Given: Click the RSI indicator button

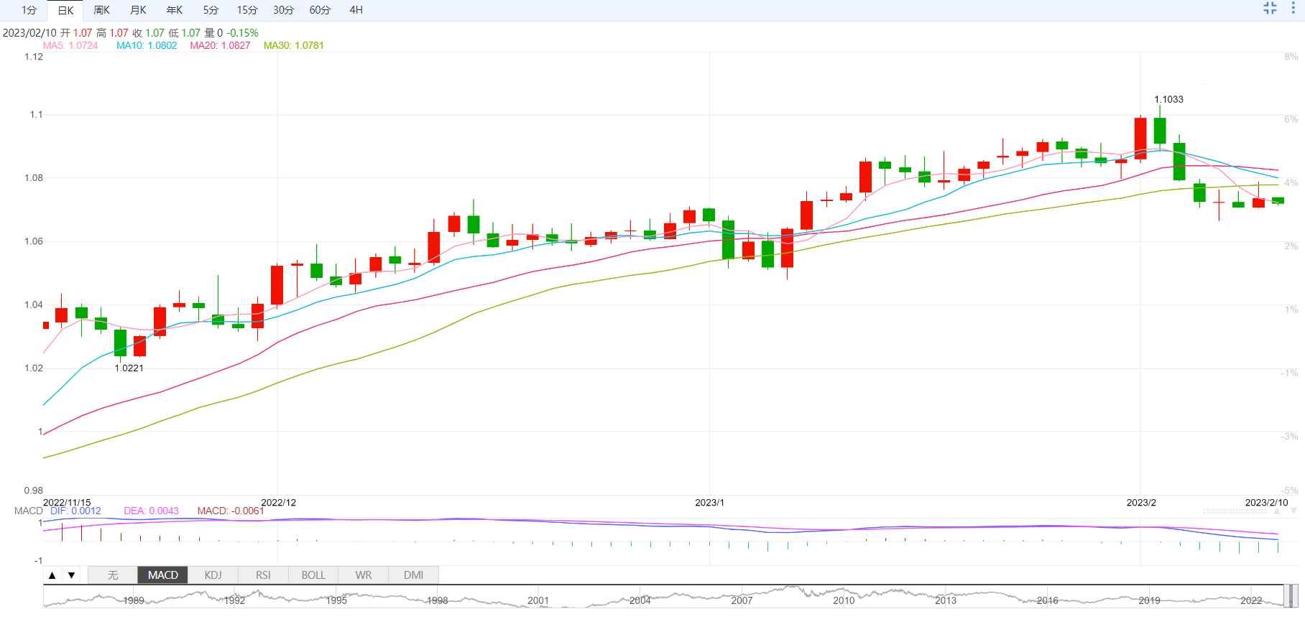Looking at the screenshot, I should [x=263, y=575].
